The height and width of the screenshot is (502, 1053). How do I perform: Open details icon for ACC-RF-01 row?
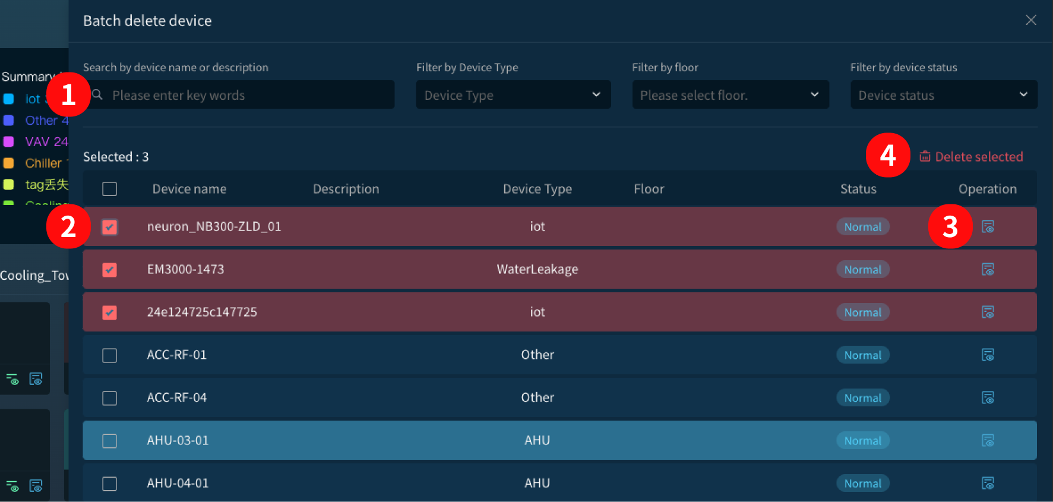[x=988, y=355]
